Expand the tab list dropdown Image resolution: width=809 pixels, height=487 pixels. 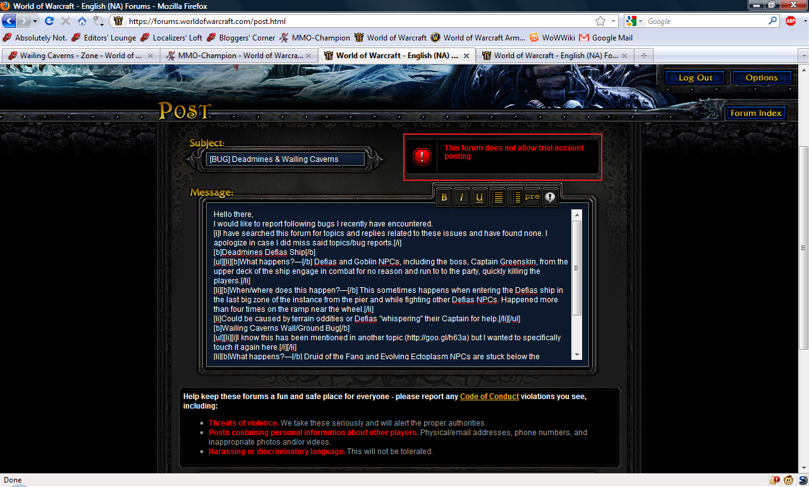click(803, 56)
